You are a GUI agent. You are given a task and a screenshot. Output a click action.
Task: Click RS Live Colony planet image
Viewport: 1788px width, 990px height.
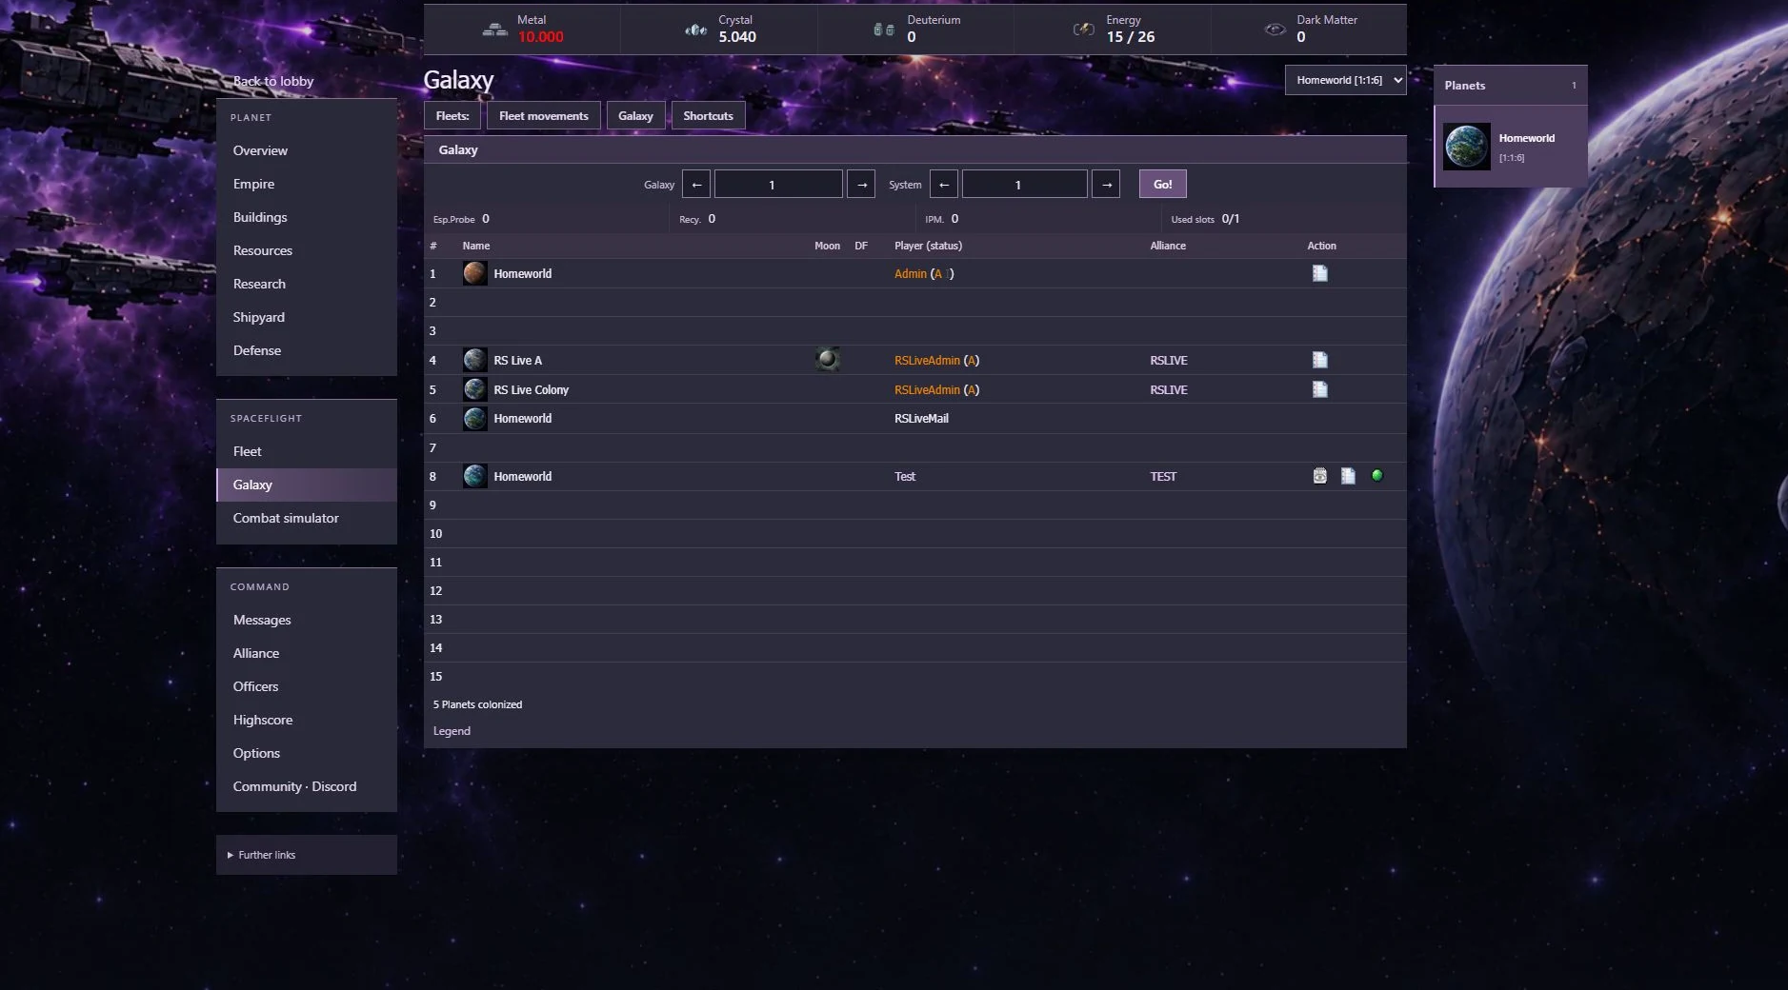[x=474, y=389]
